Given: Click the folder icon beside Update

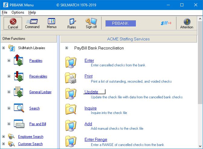Looking at the screenshot, I should (x=71, y=94).
